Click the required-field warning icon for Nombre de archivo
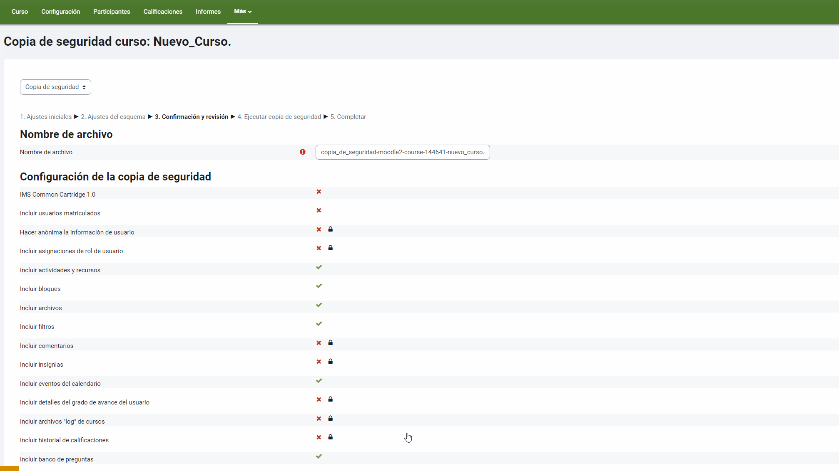The height and width of the screenshot is (471, 839). [303, 152]
